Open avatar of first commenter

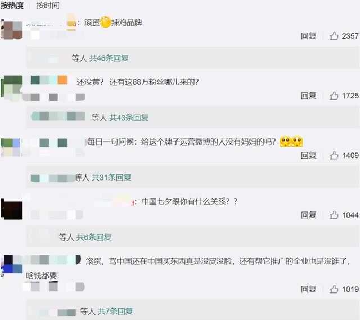[11, 29]
